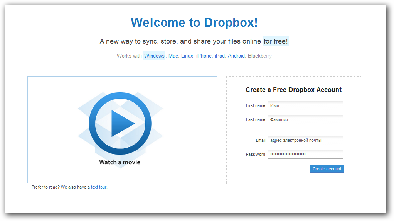Click the Watch a movie caption

[120, 162]
